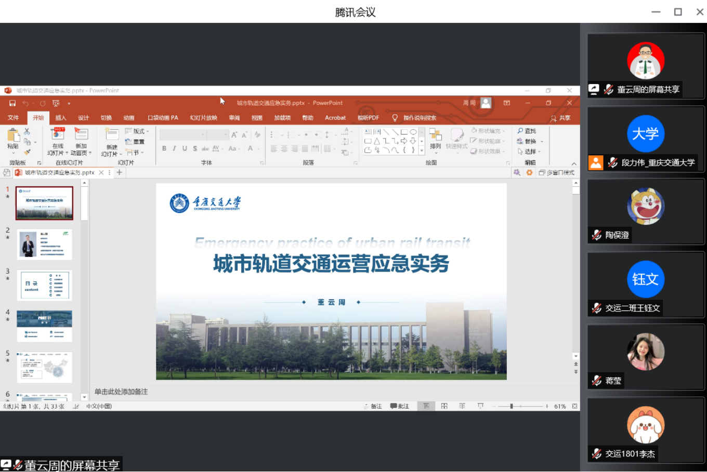Click the Fit Slide to Window icon
The height and width of the screenshot is (472, 707).
click(575, 407)
